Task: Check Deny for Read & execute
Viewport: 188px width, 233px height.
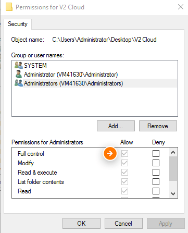Action: pyautogui.click(x=156, y=172)
